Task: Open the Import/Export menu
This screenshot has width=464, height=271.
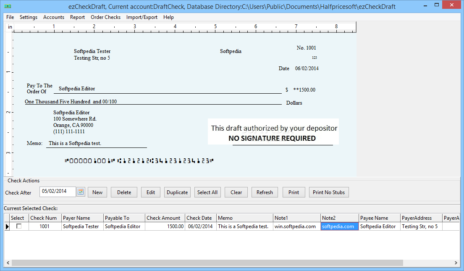Action: (x=142, y=17)
